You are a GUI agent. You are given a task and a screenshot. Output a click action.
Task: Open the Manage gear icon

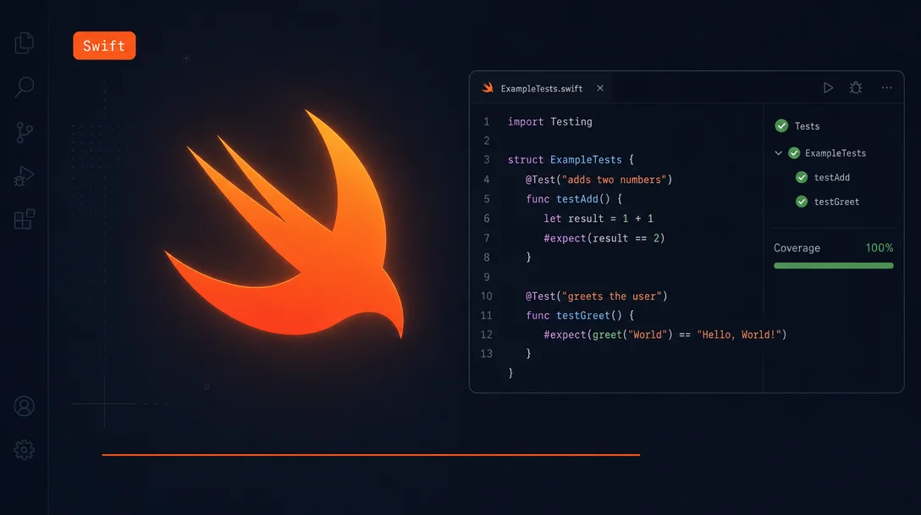click(x=24, y=450)
